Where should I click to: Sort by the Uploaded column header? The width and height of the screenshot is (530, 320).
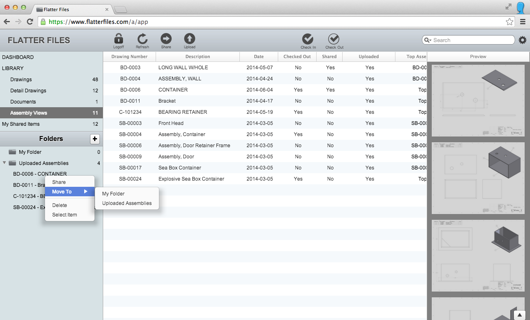click(369, 56)
